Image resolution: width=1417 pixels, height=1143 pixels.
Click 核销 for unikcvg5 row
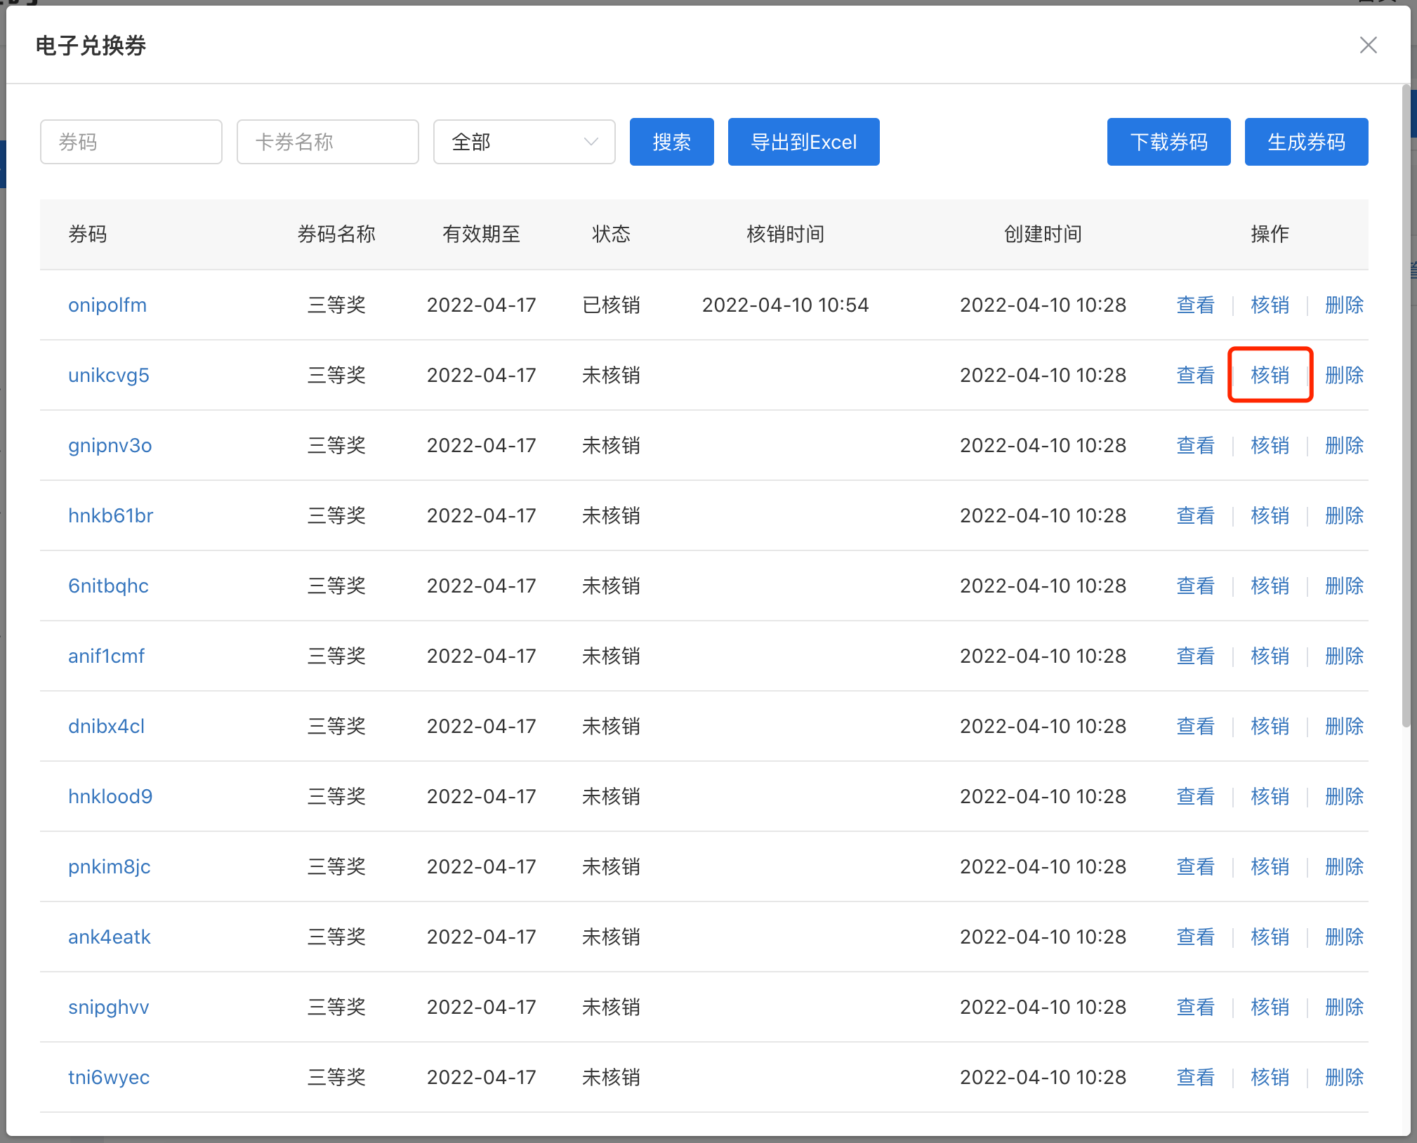pyautogui.click(x=1270, y=375)
